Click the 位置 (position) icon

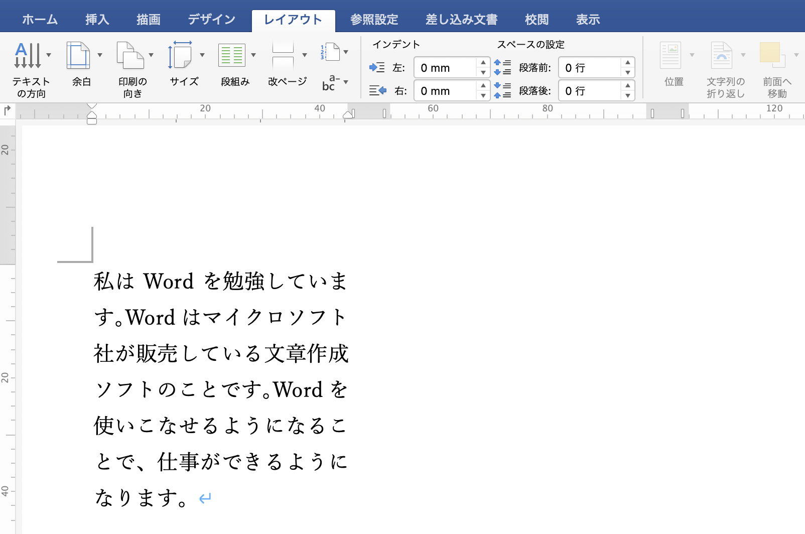pos(670,55)
